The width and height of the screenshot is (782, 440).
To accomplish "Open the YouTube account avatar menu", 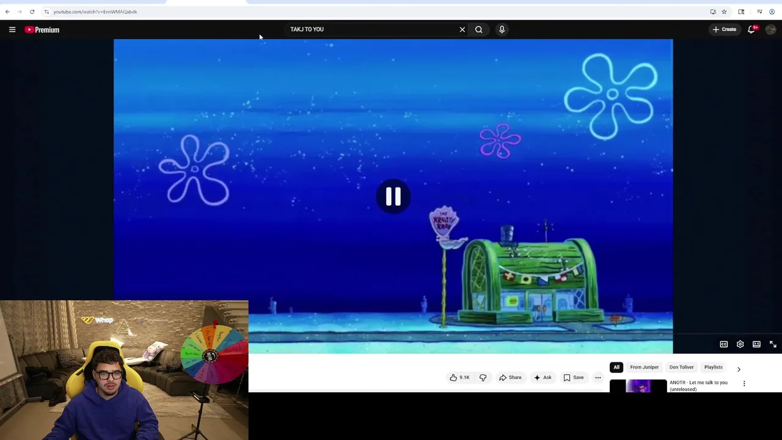I will click(x=771, y=29).
